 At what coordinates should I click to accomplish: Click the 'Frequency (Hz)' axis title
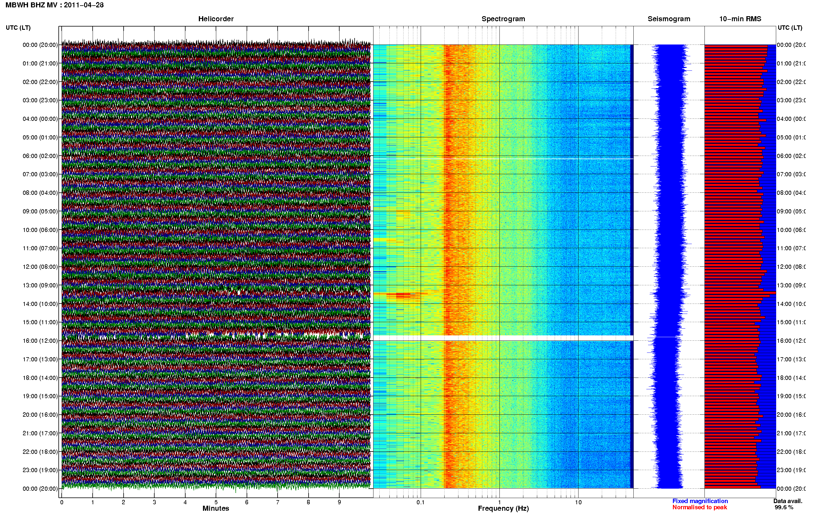click(x=503, y=509)
